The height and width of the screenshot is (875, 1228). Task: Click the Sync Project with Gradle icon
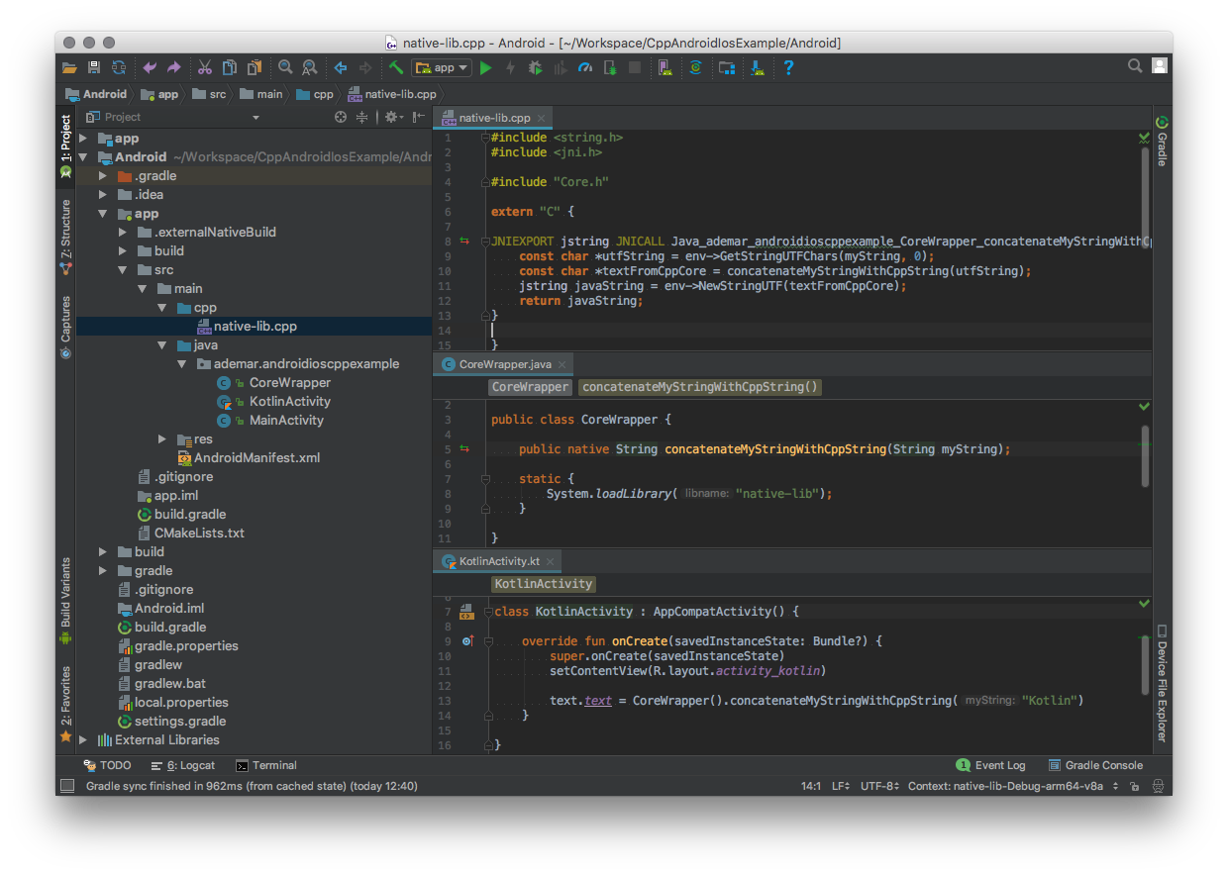[x=695, y=68]
